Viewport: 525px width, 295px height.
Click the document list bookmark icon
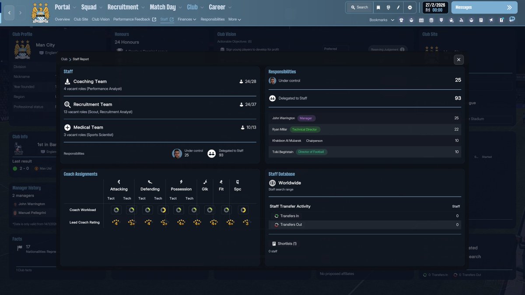pos(481,20)
